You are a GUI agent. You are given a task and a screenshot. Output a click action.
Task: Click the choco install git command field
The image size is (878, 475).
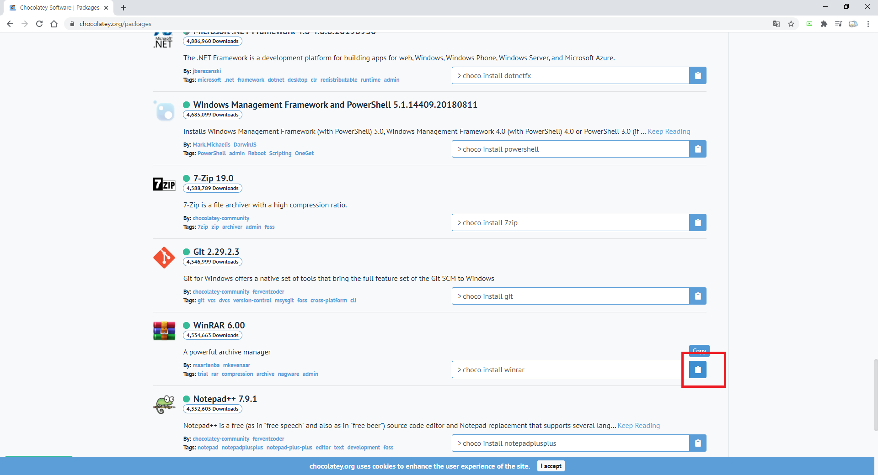point(570,296)
